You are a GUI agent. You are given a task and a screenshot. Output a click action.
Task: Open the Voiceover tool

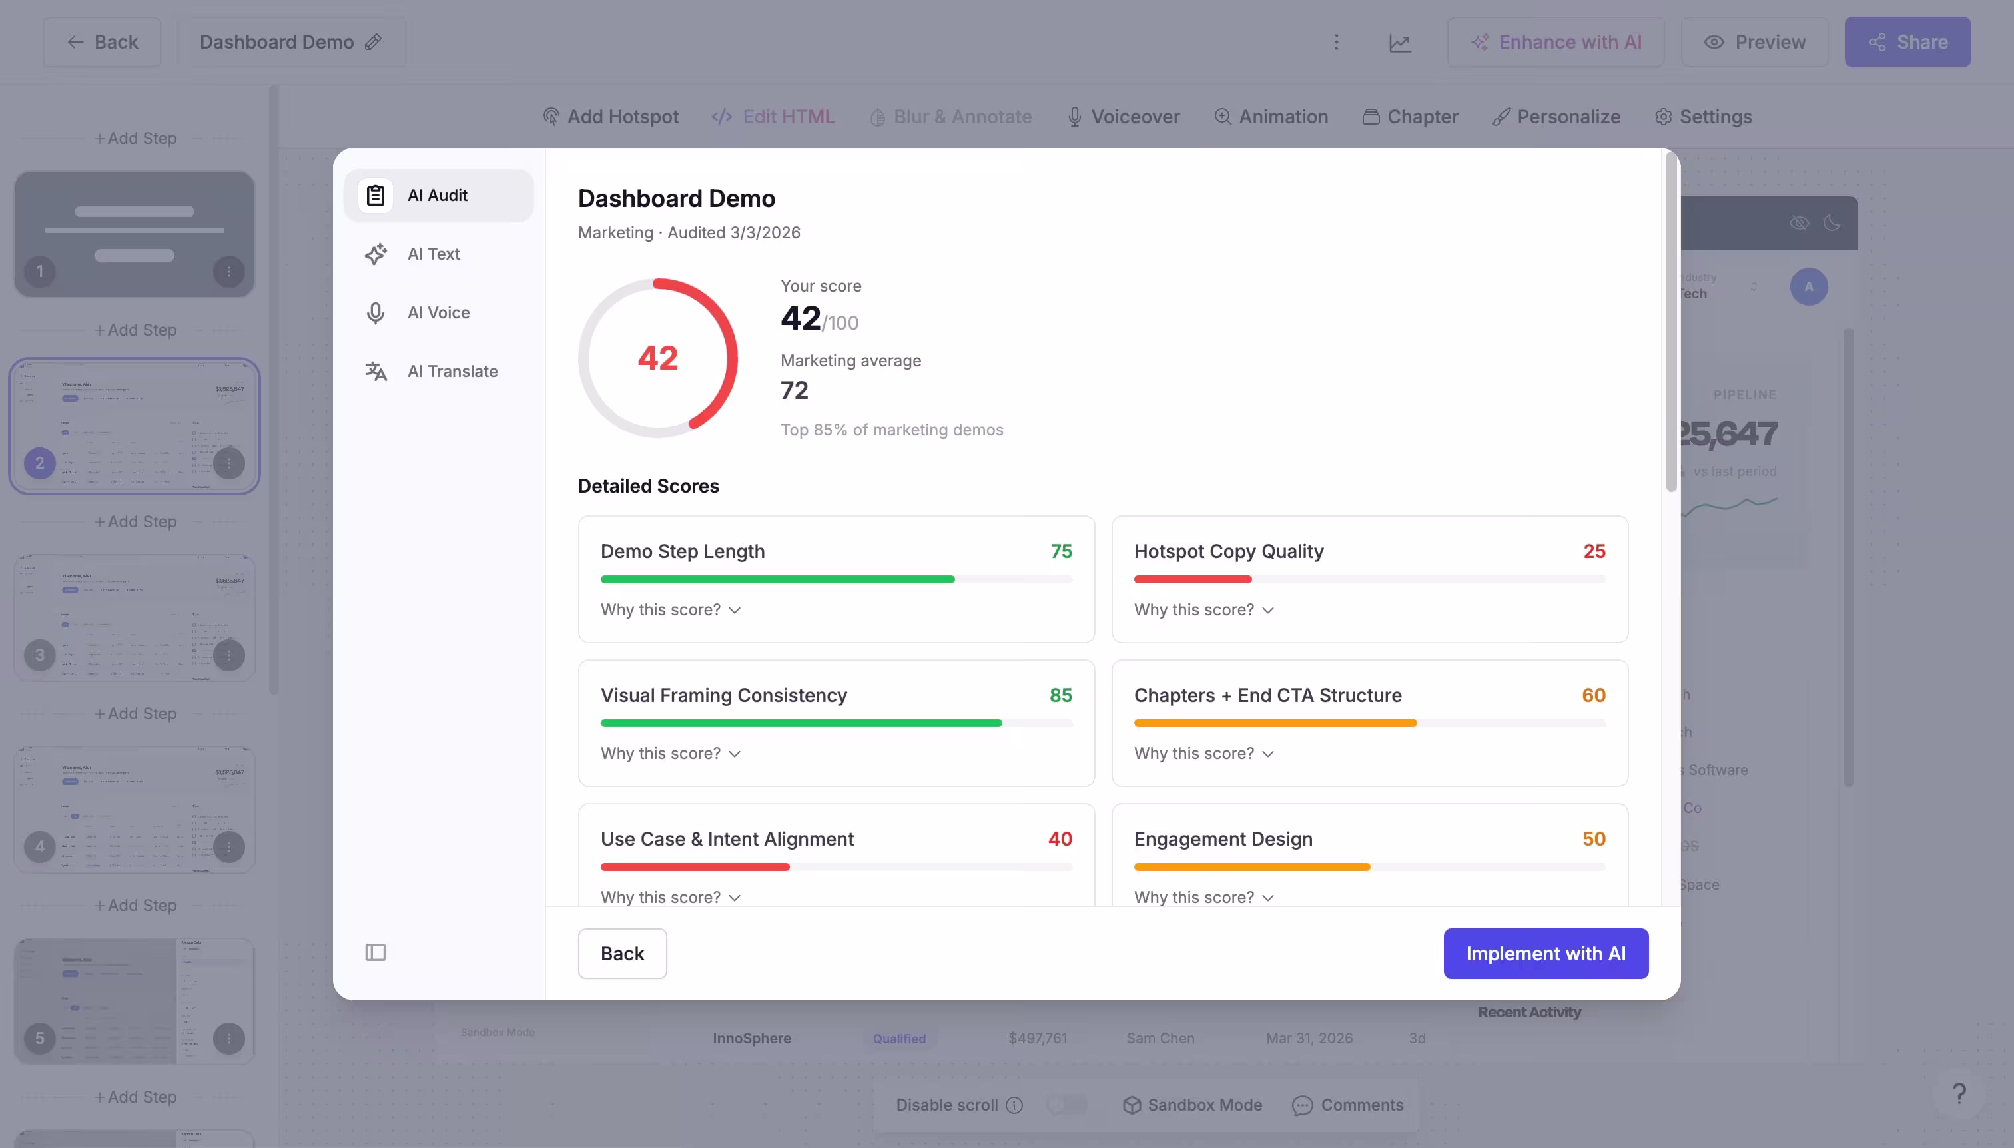click(x=1122, y=116)
